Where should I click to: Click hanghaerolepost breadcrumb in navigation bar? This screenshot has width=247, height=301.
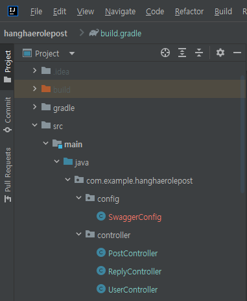coord(36,34)
